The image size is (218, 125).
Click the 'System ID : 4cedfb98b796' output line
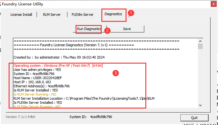pyautogui.click(x=34, y=74)
